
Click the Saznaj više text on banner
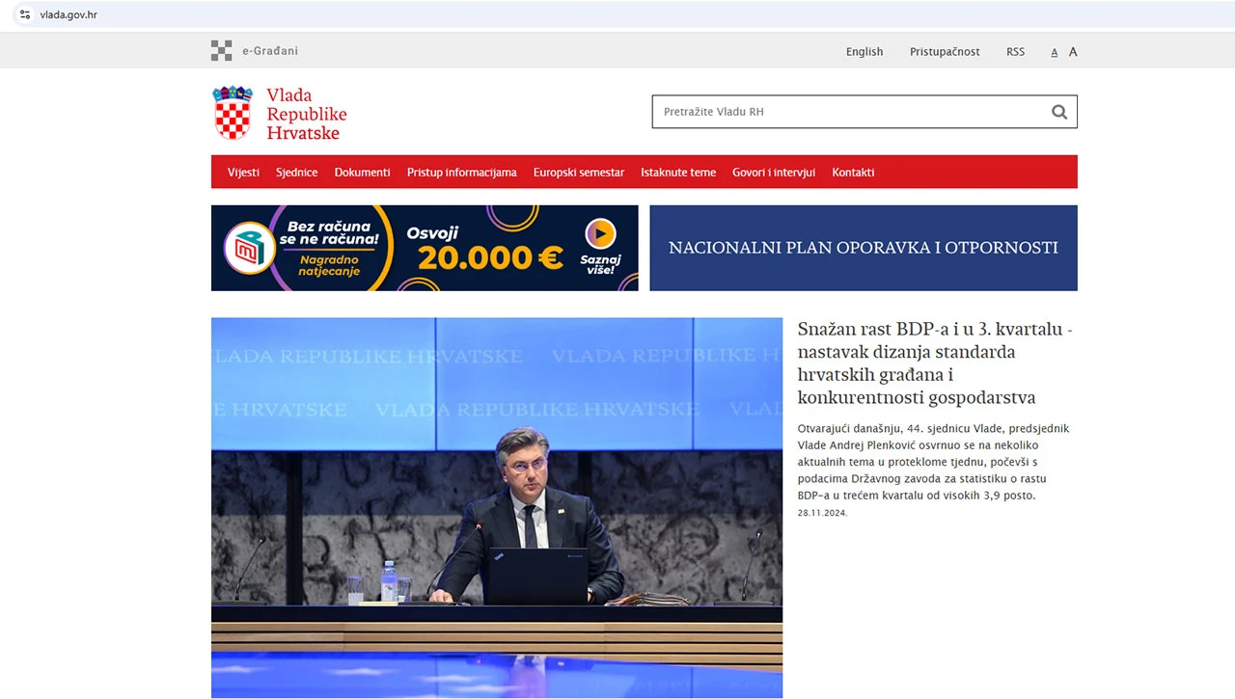tap(600, 264)
